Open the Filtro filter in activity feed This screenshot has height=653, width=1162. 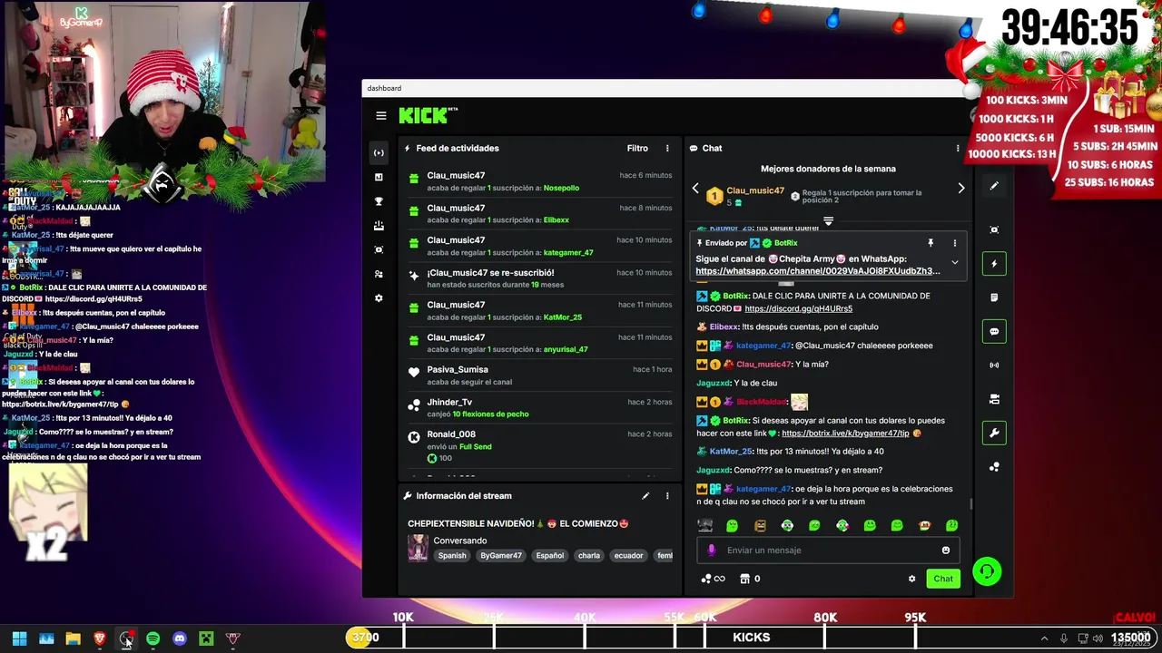(x=637, y=148)
